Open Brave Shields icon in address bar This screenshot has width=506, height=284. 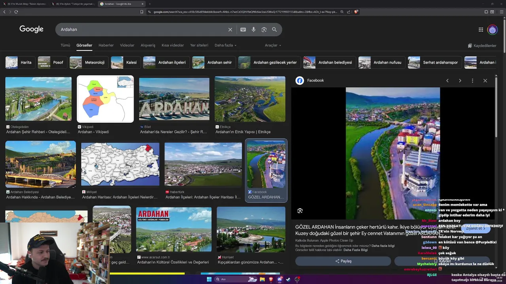point(356,12)
